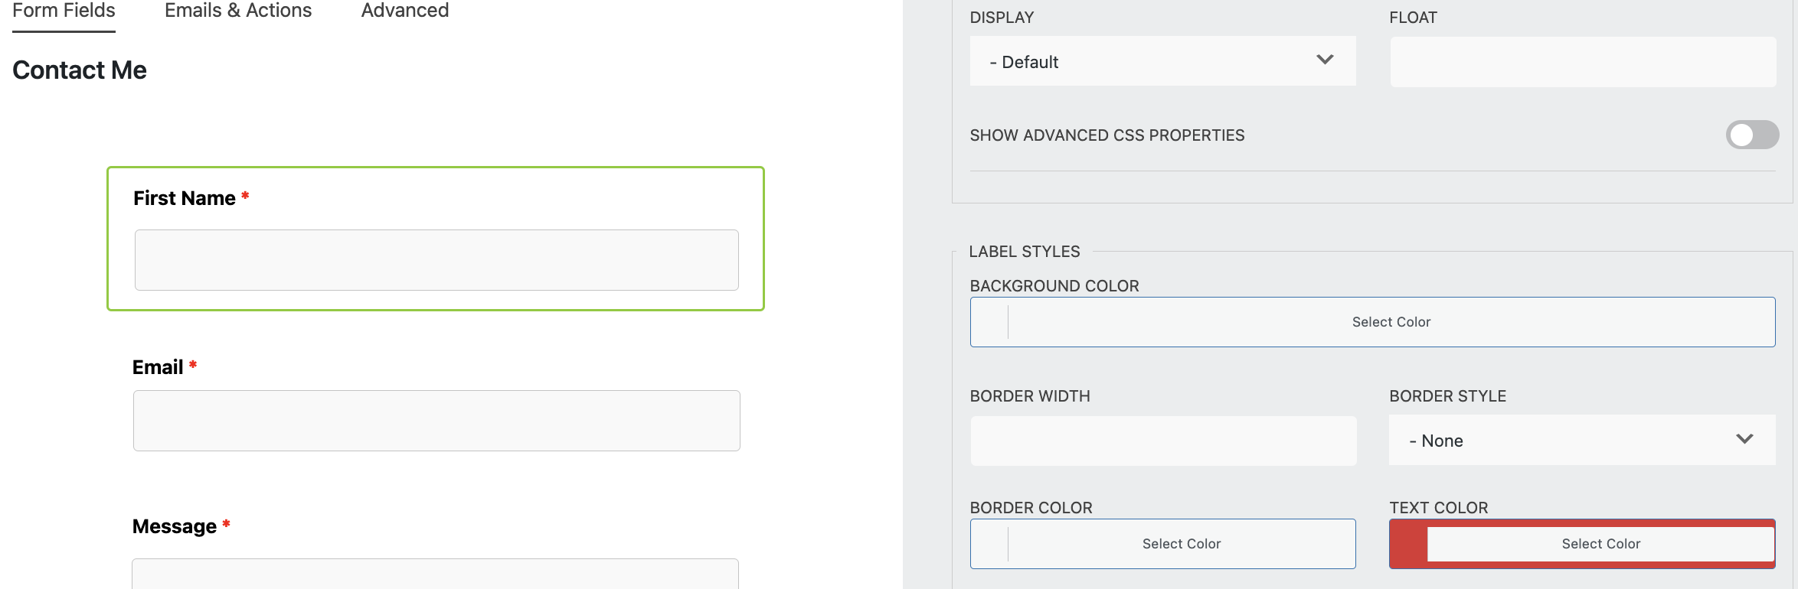Screen dimensions: 1798x589
Task: Click Select Color for Background Color
Action: 1391,321
